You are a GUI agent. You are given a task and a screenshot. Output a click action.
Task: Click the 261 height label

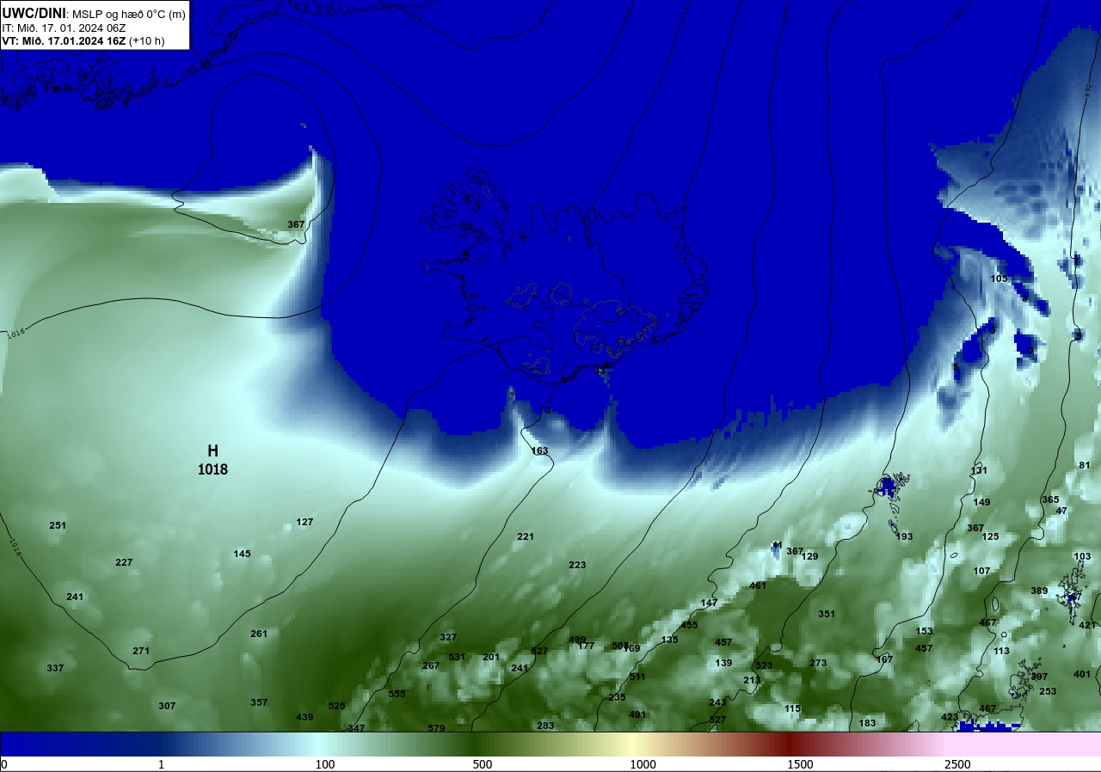point(259,634)
